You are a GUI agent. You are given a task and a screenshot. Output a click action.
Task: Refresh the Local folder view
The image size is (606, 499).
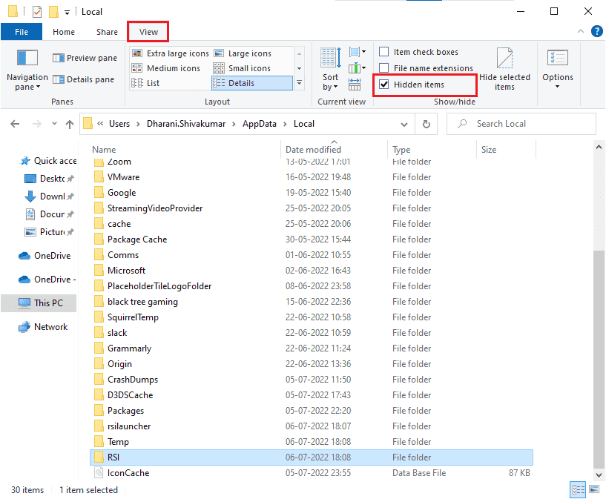426,124
